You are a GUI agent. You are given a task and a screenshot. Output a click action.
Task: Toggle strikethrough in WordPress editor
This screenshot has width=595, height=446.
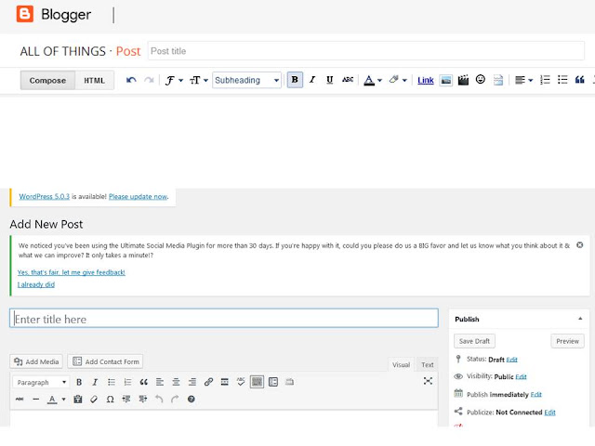coord(20,399)
